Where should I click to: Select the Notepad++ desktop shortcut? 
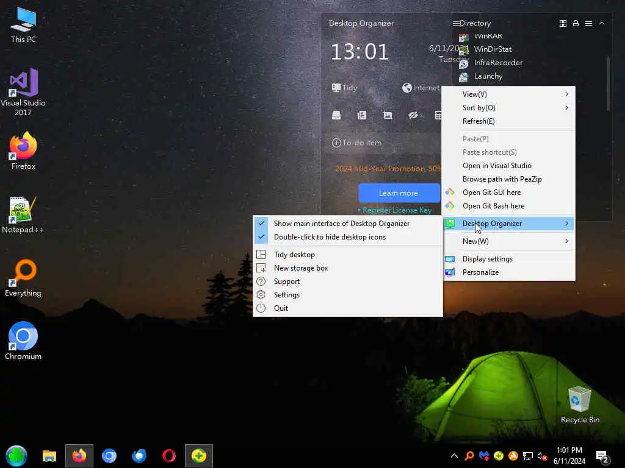[23, 215]
